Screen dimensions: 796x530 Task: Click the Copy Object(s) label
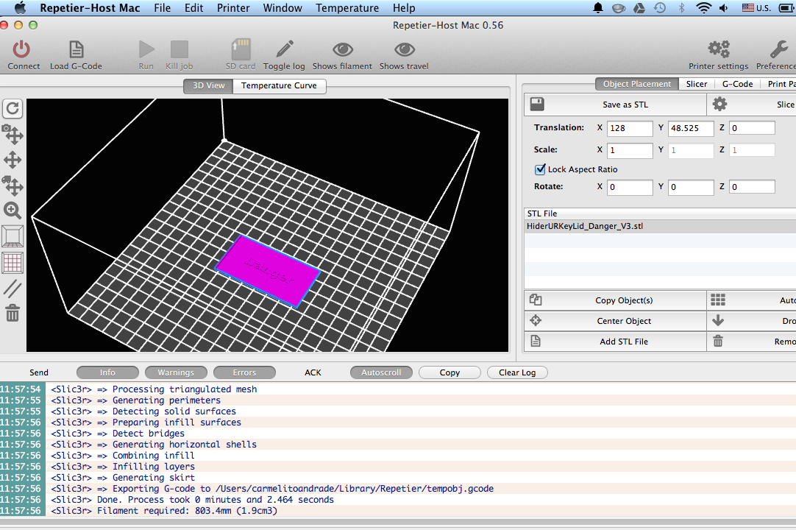(x=624, y=300)
